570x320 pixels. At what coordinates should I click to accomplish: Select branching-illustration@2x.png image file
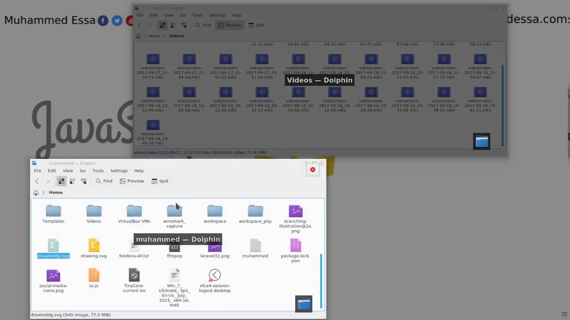pyautogui.click(x=296, y=219)
